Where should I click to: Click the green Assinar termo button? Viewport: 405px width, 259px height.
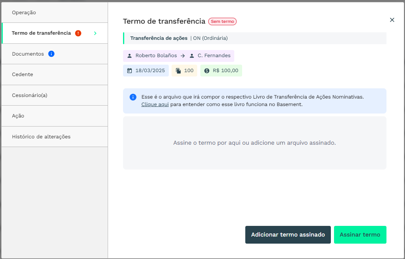[360, 235]
